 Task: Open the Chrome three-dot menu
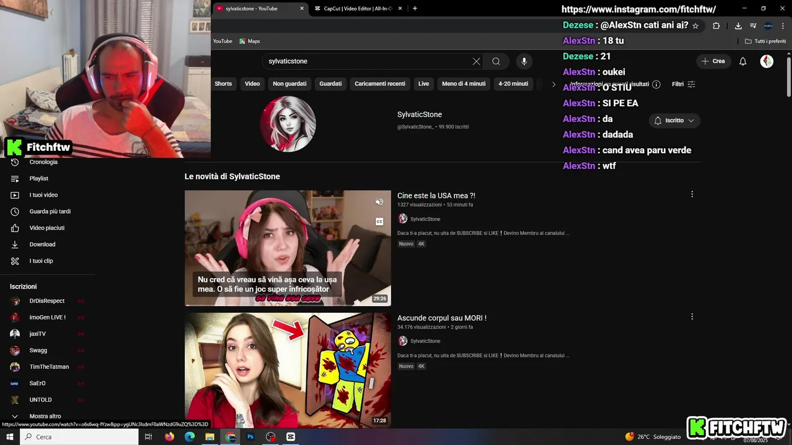[x=783, y=26]
